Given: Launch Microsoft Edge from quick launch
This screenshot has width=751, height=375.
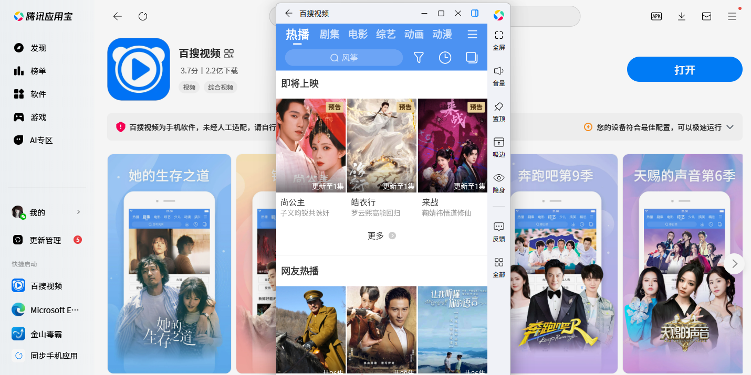Looking at the screenshot, I should pyautogui.click(x=46, y=310).
